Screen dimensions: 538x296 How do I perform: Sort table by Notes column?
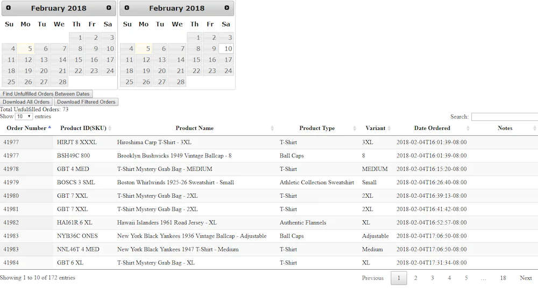click(x=505, y=128)
